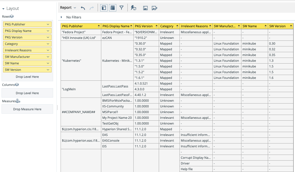Redo the last action
Image resolution: width=295 pixels, height=172 pixels.
[91, 8]
